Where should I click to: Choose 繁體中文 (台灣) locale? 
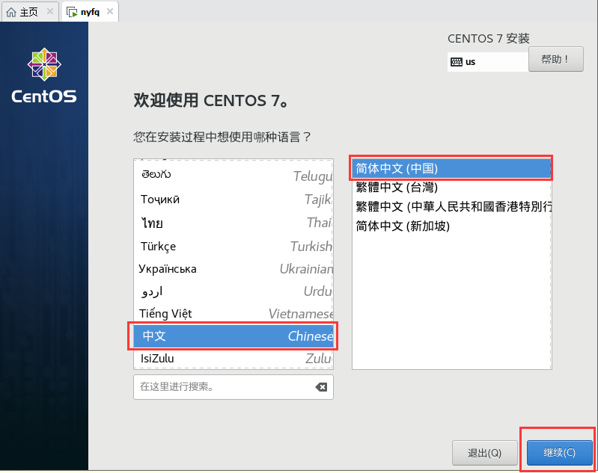click(x=451, y=188)
